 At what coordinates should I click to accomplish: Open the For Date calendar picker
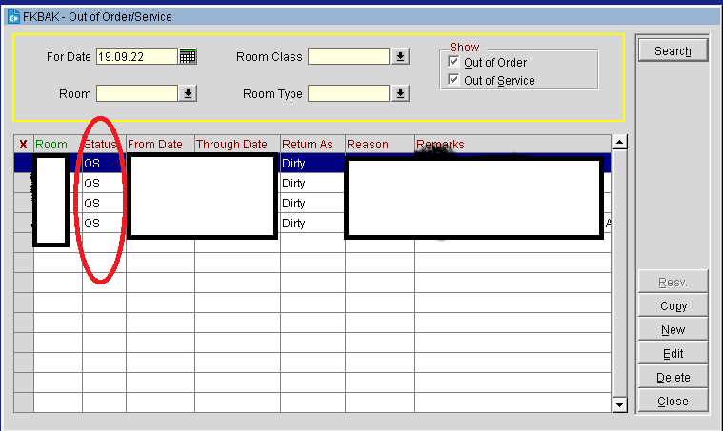188,57
